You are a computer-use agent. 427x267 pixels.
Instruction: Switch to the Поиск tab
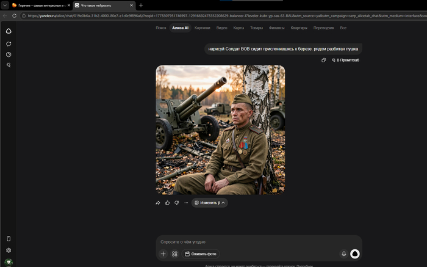point(161,28)
